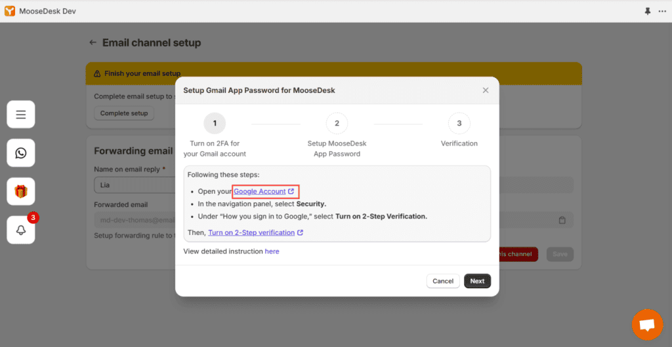Image resolution: width=672 pixels, height=347 pixels.
Task: Click the Cancel button in the dialog
Action: 443,281
